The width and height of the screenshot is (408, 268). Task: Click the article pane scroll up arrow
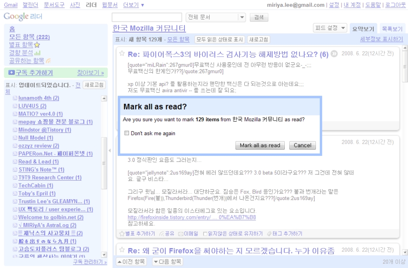(405, 48)
